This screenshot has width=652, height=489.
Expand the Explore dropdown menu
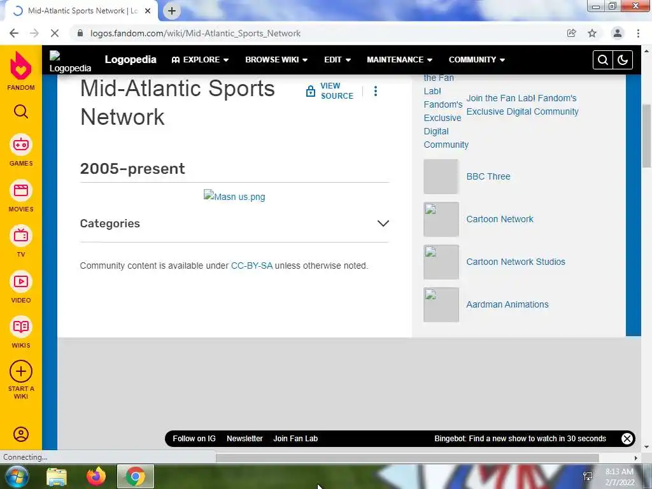[200, 60]
